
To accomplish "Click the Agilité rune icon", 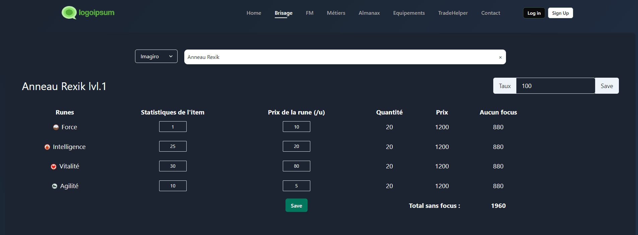I will pos(55,186).
